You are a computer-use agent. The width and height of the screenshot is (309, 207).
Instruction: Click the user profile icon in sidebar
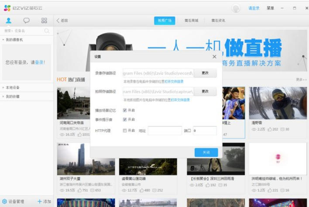pos(9,21)
